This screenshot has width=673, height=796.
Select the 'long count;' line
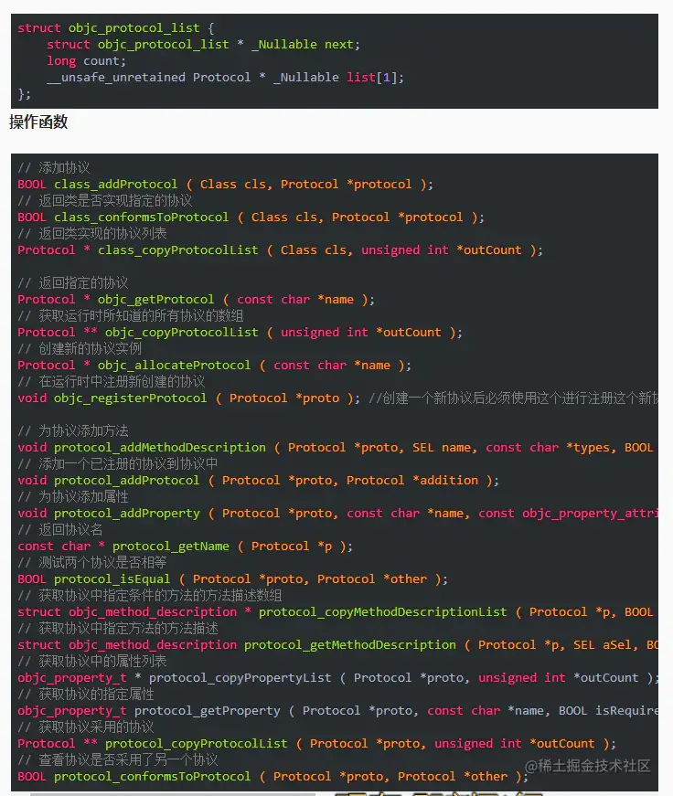[86, 61]
